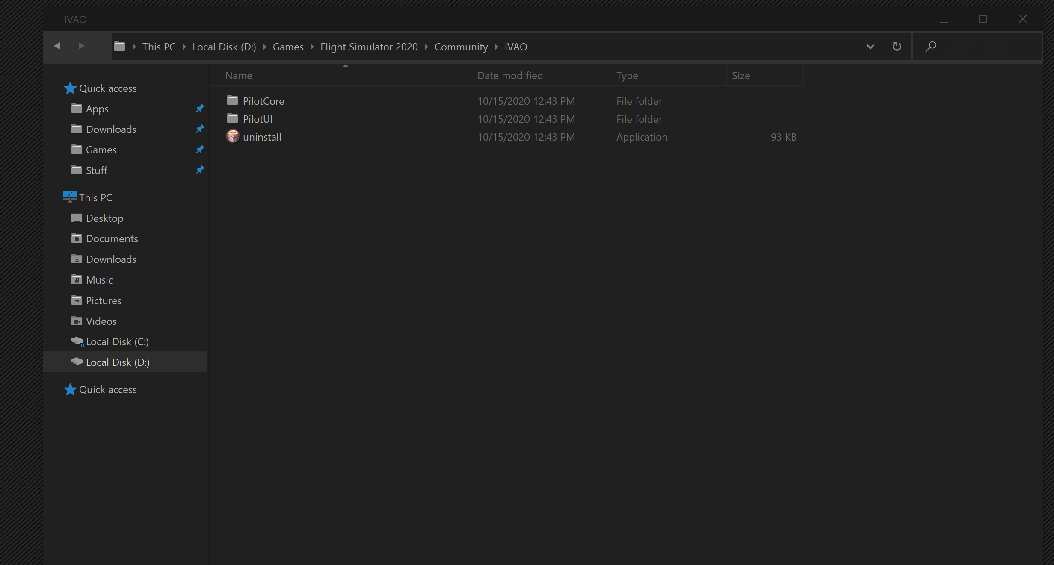Select the uninstall application icon
Viewport: 1054px width, 565px height.
[232, 137]
